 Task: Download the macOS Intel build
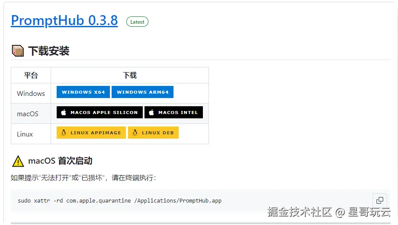click(x=173, y=112)
